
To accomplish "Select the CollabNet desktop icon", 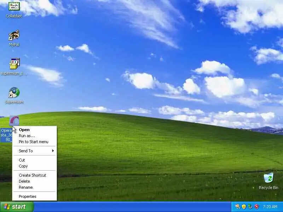I will (14, 6).
